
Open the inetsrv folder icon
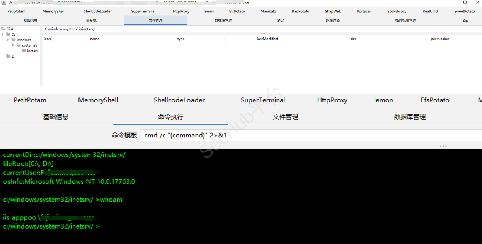coord(24,51)
